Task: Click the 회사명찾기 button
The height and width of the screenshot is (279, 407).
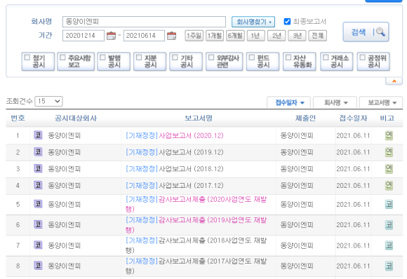Action: (x=253, y=22)
